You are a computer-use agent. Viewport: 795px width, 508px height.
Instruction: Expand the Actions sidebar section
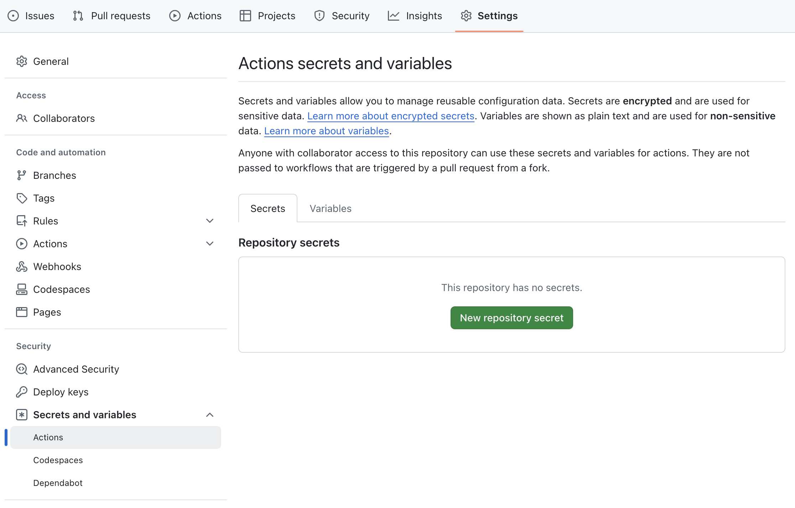tap(210, 243)
